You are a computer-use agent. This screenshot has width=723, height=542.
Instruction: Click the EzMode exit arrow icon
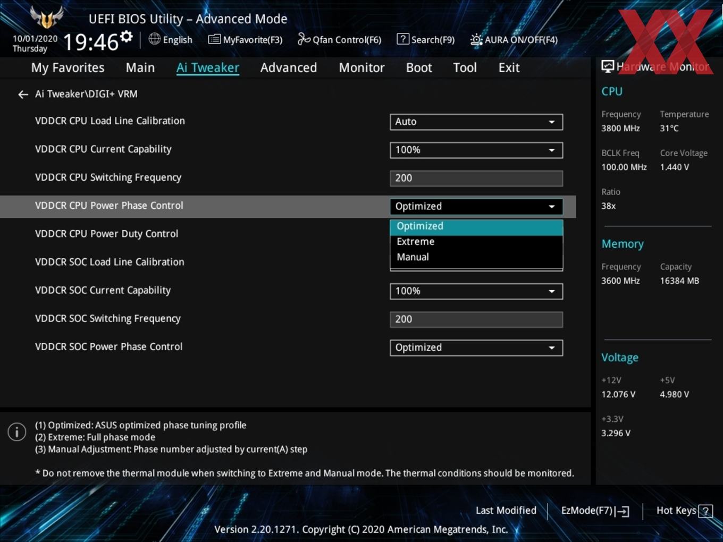[x=623, y=511]
